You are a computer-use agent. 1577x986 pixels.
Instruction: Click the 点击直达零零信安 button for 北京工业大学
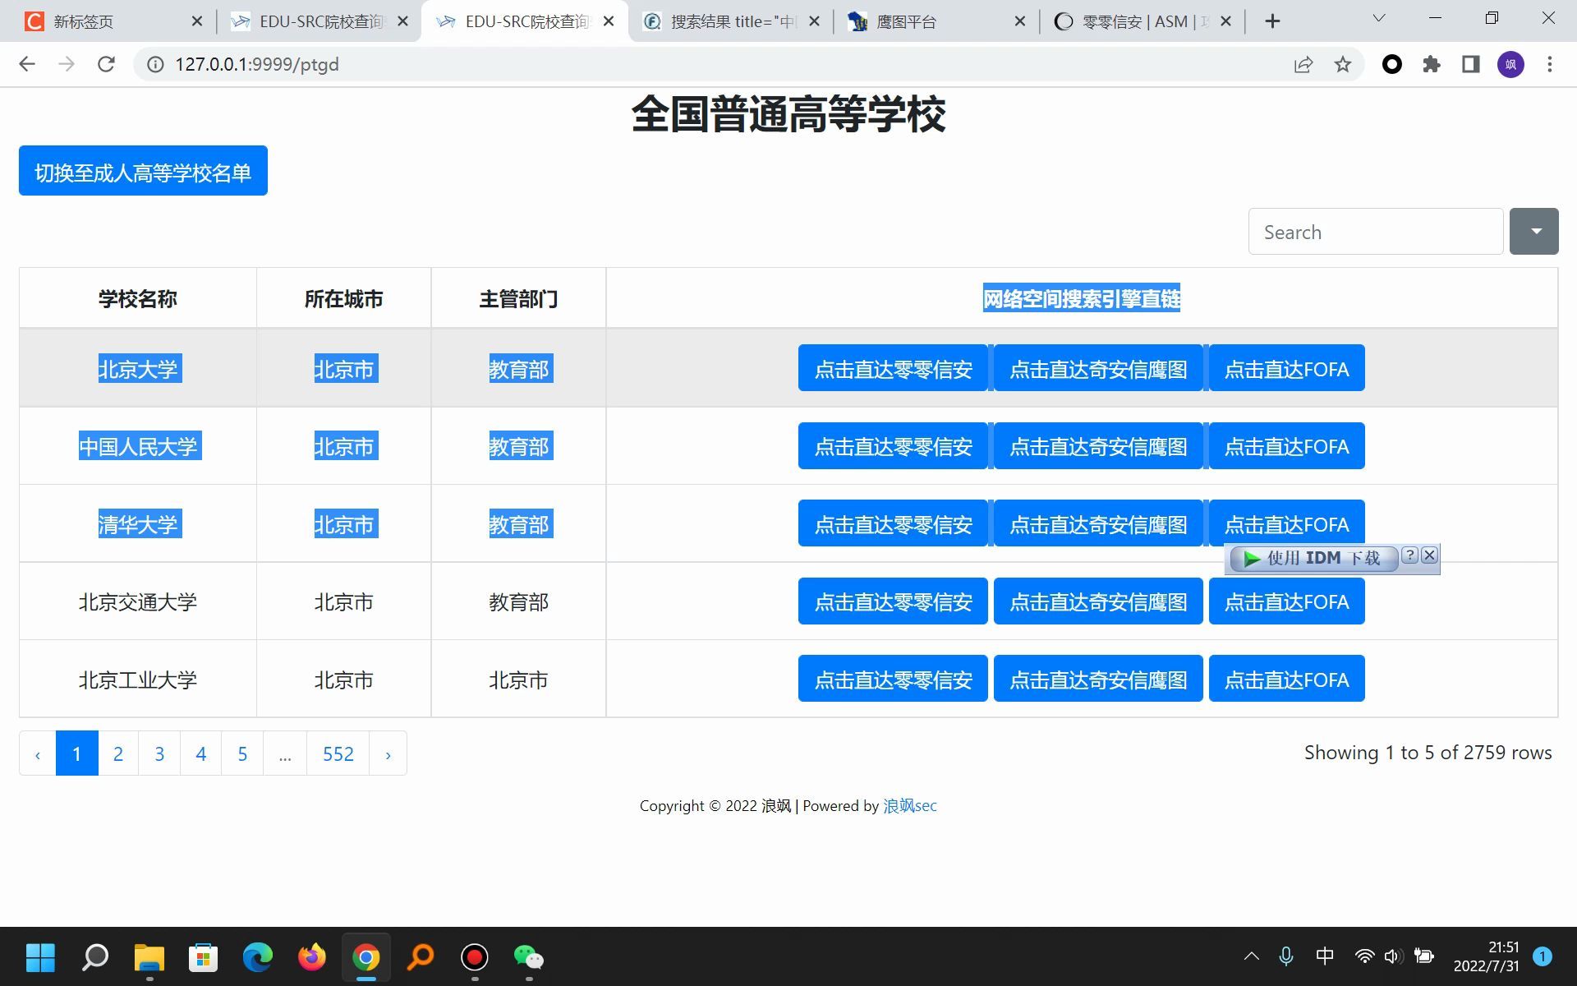(x=892, y=680)
